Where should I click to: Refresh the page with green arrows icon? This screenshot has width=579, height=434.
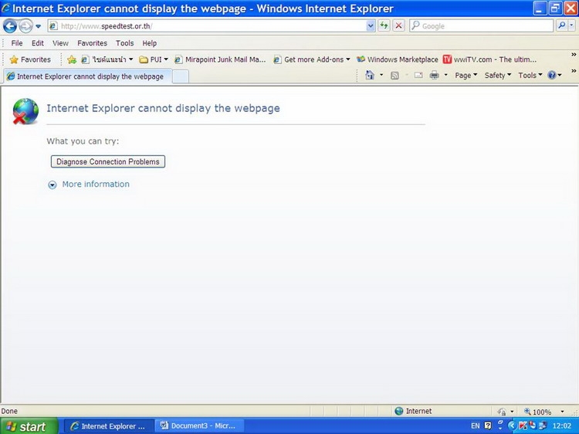tap(384, 25)
